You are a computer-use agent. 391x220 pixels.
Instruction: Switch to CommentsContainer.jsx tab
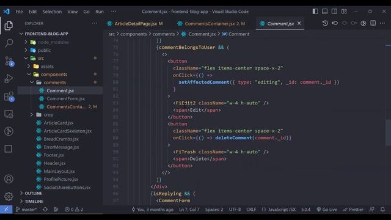211,23
